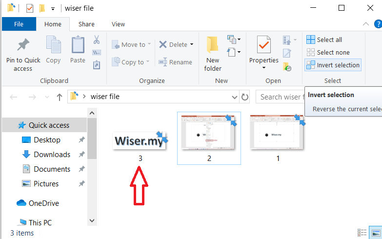
Task: Select file 1 thumbnail
Action: (x=278, y=132)
